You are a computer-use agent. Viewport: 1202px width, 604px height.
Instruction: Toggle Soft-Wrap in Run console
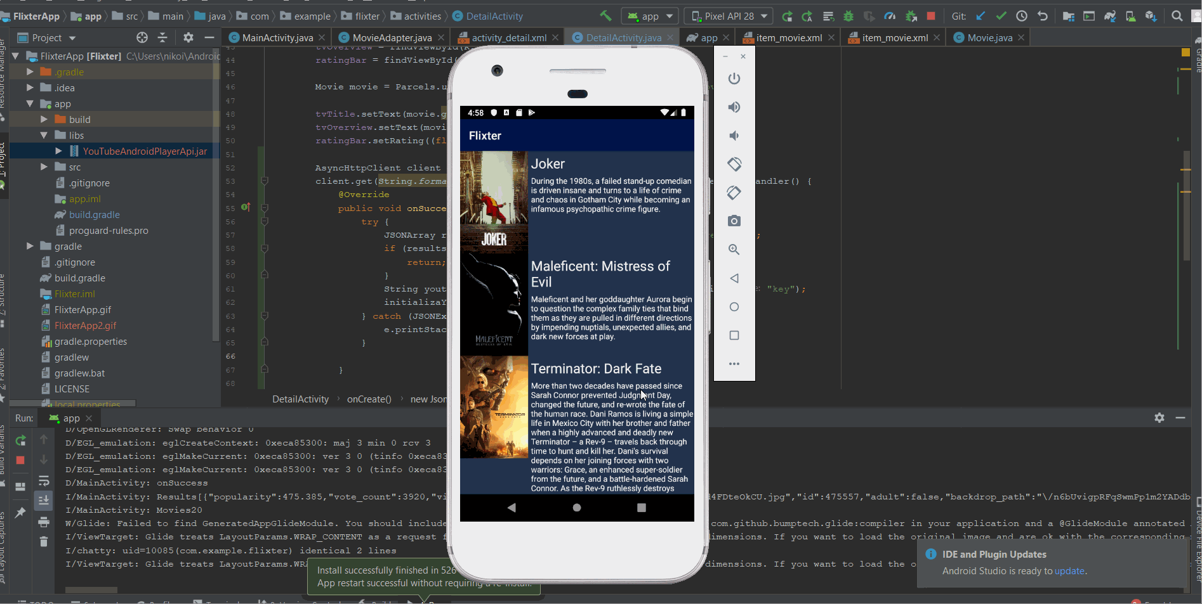coord(44,480)
